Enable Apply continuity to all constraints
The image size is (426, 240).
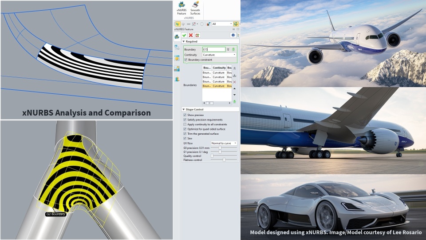coord(185,124)
